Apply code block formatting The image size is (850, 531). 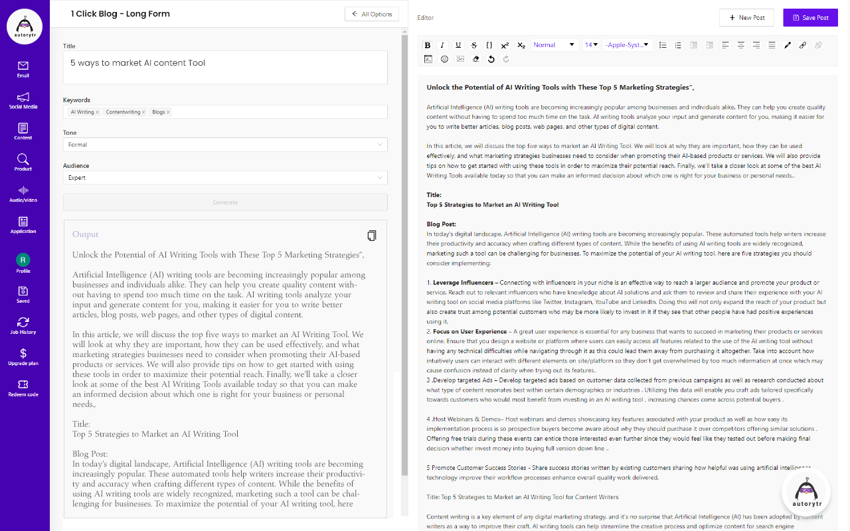coord(489,45)
